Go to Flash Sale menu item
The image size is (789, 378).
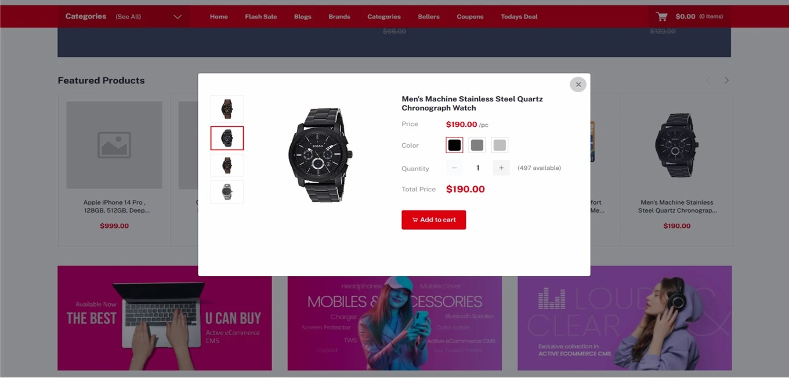click(x=260, y=17)
